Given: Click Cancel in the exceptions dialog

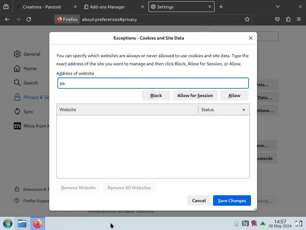Looking at the screenshot, I should click(199, 201).
